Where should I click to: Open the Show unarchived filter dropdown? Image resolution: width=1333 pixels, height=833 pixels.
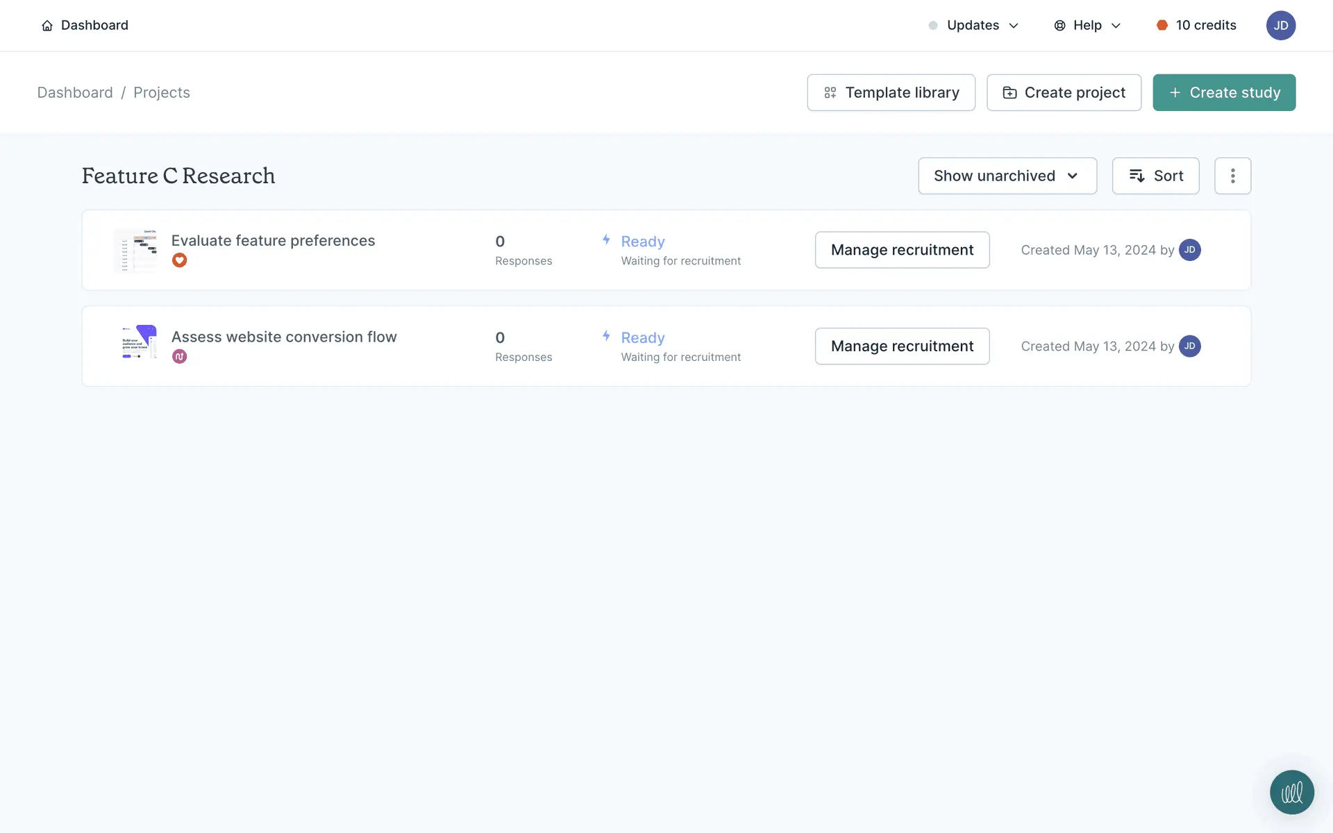click(x=1007, y=176)
